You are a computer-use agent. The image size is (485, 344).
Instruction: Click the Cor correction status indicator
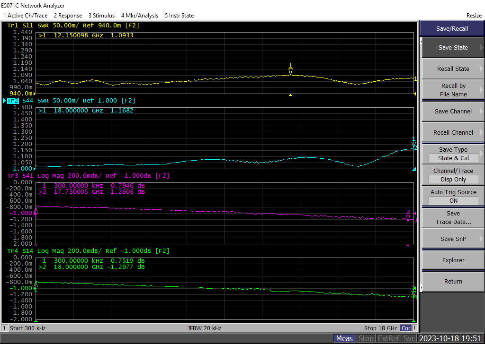tap(406, 328)
